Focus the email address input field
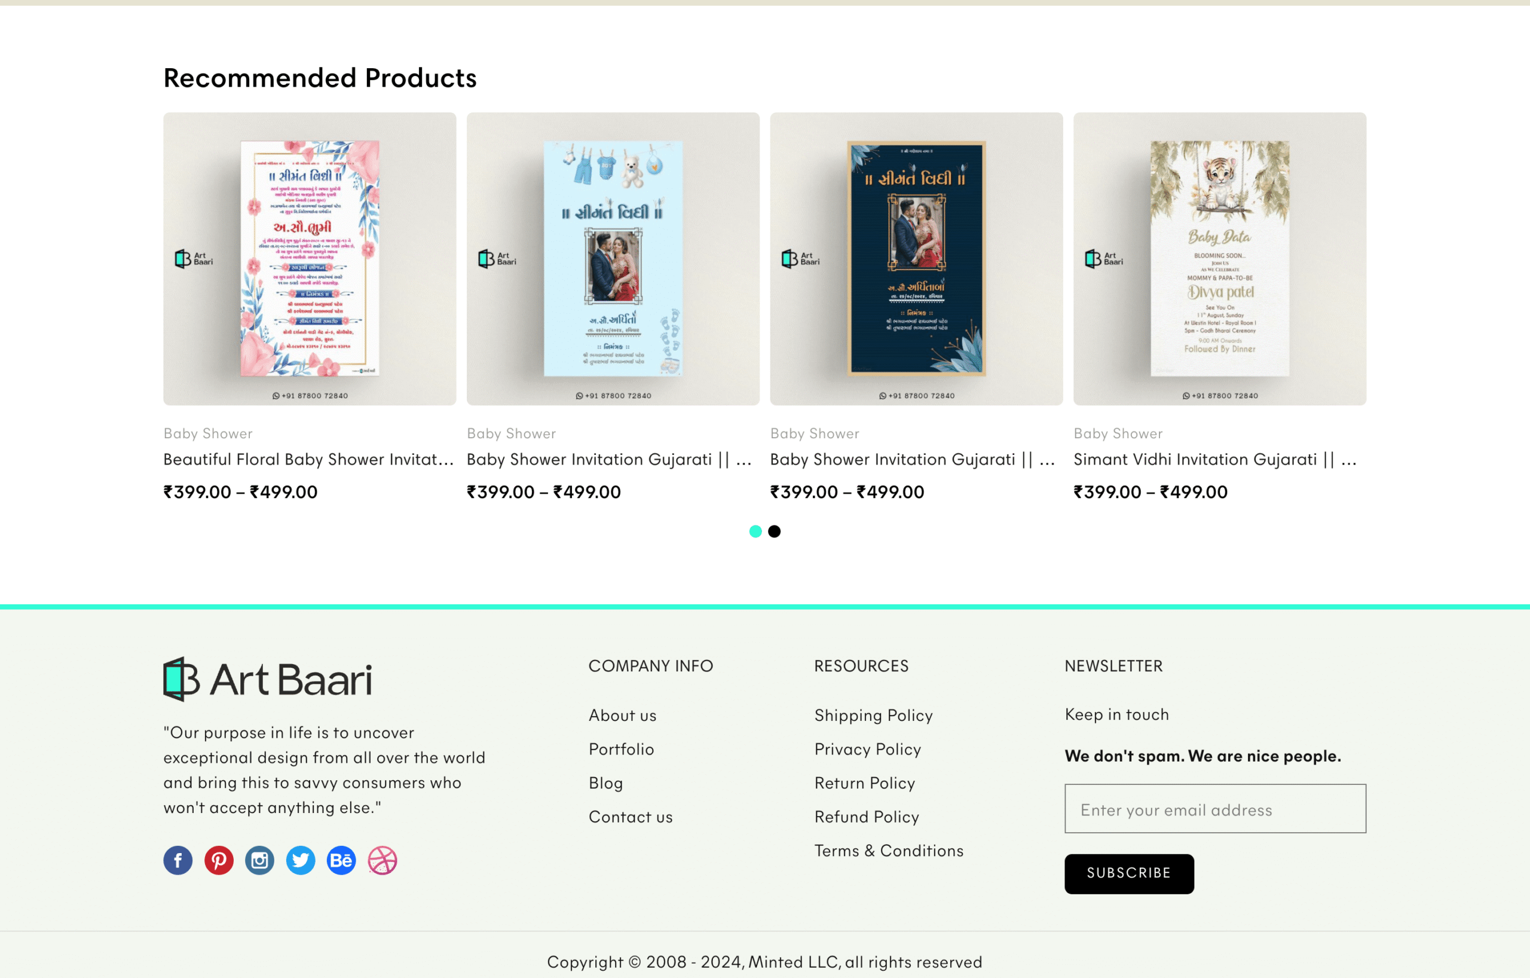This screenshot has width=1530, height=978. (1215, 808)
